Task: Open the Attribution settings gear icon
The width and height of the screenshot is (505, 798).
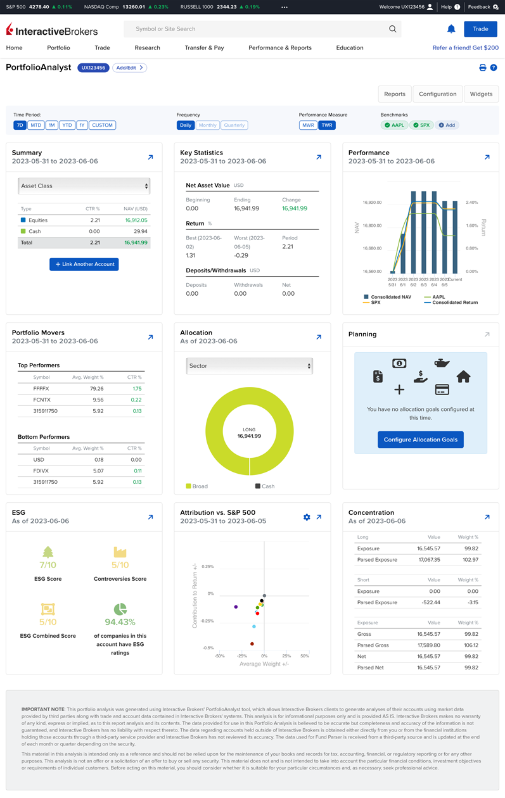Action: tap(307, 517)
